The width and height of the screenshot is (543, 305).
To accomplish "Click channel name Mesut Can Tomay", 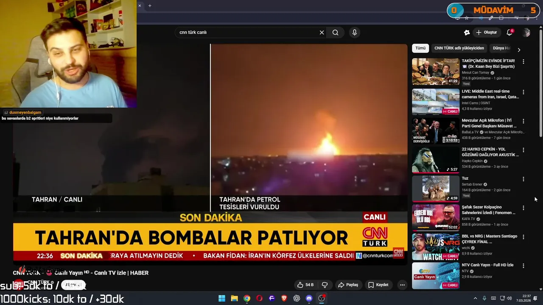I will [475, 73].
